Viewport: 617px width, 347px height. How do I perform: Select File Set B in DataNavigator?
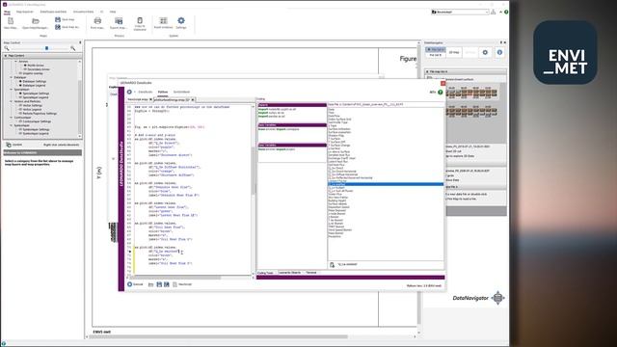pyautogui.click(x=435, y=55)
